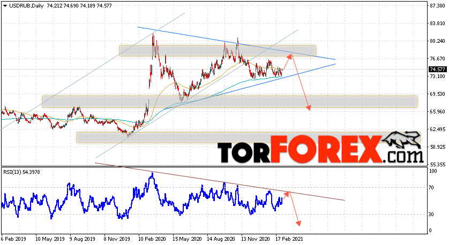449x245 pixels.
Task: Click the blue upper triangle trendline
Action: (236, 43)
